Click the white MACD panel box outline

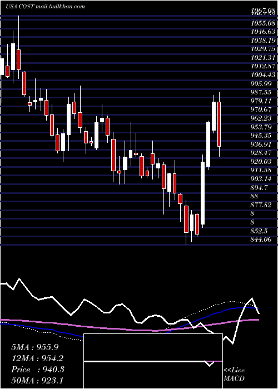(x=153, y=361)
